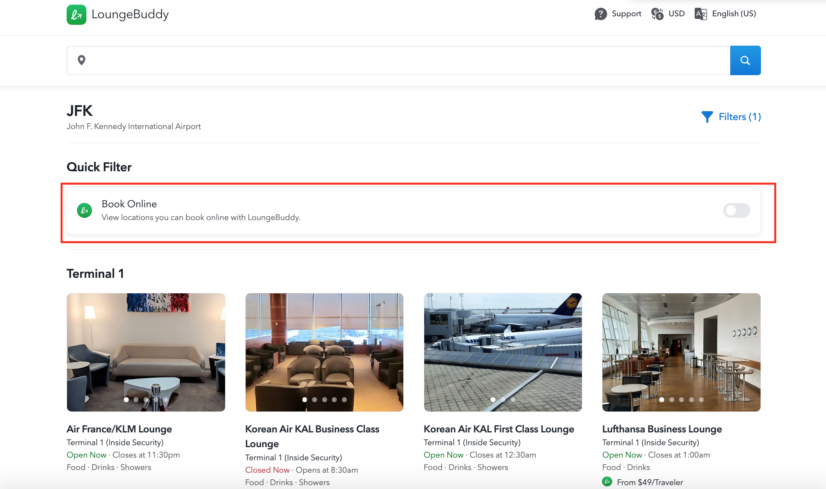Click the Book Online label text
Image resolution: width=826 pixels, height=489 pixels.
[129, 204]
